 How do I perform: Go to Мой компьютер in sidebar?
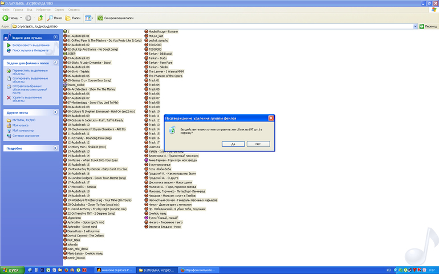tap(21, 130)
